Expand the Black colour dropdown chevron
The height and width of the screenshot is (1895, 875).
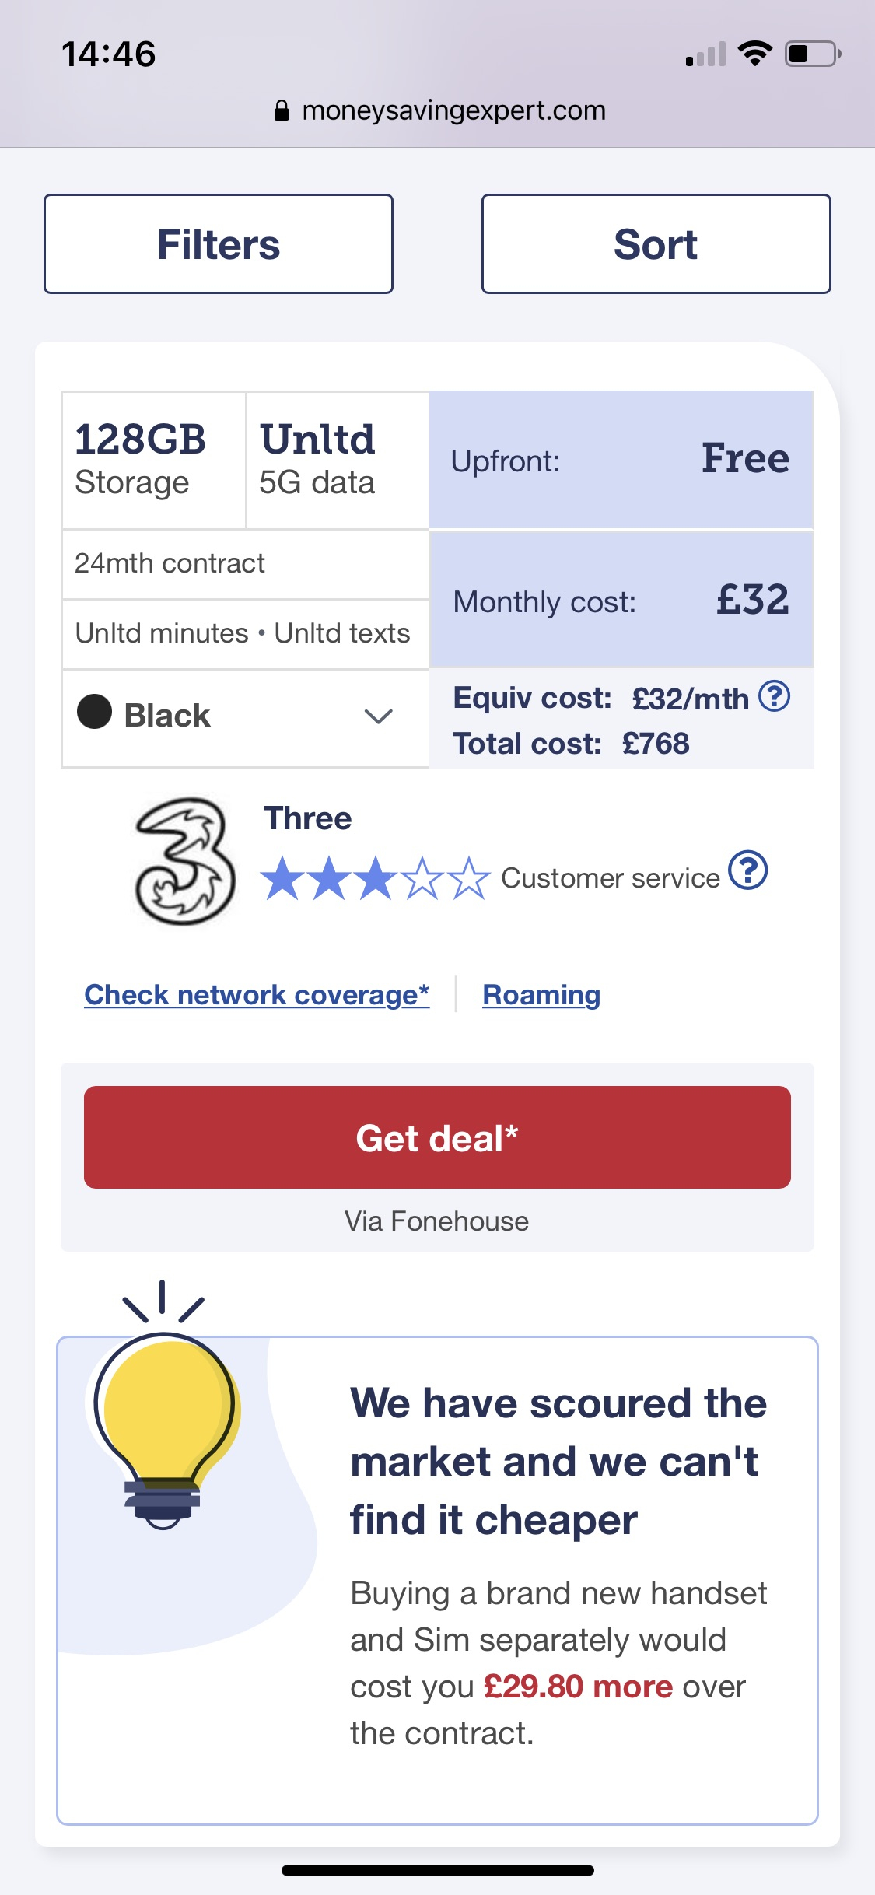point(378,716)
